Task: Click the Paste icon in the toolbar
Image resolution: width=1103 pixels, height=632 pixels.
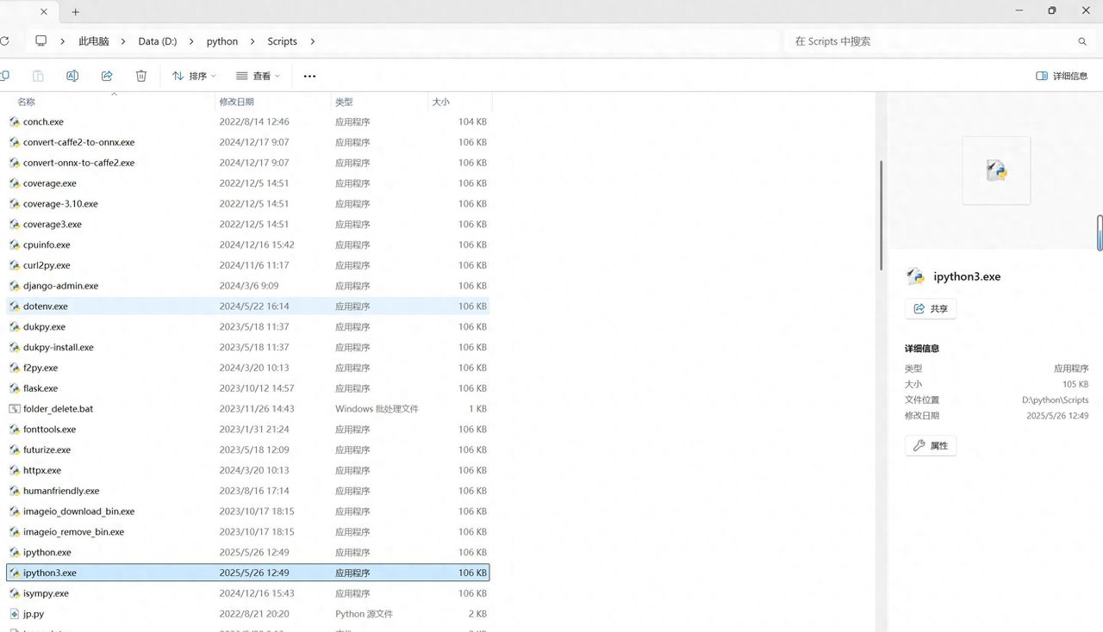Action: point(38,76)
